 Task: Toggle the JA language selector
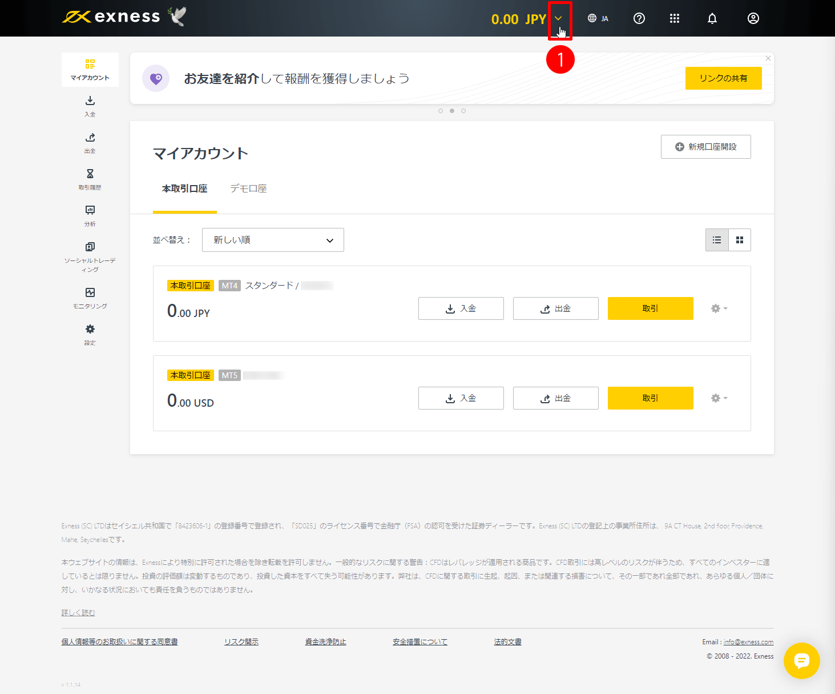(598, 18)
